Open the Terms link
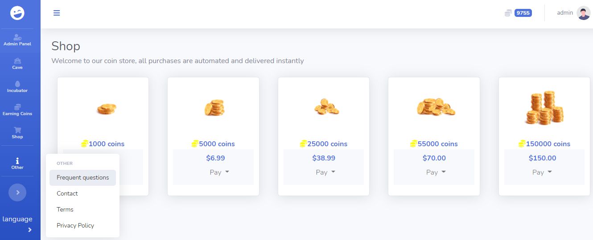The width and height of the screenshot is (593, 240). (65, 210)
